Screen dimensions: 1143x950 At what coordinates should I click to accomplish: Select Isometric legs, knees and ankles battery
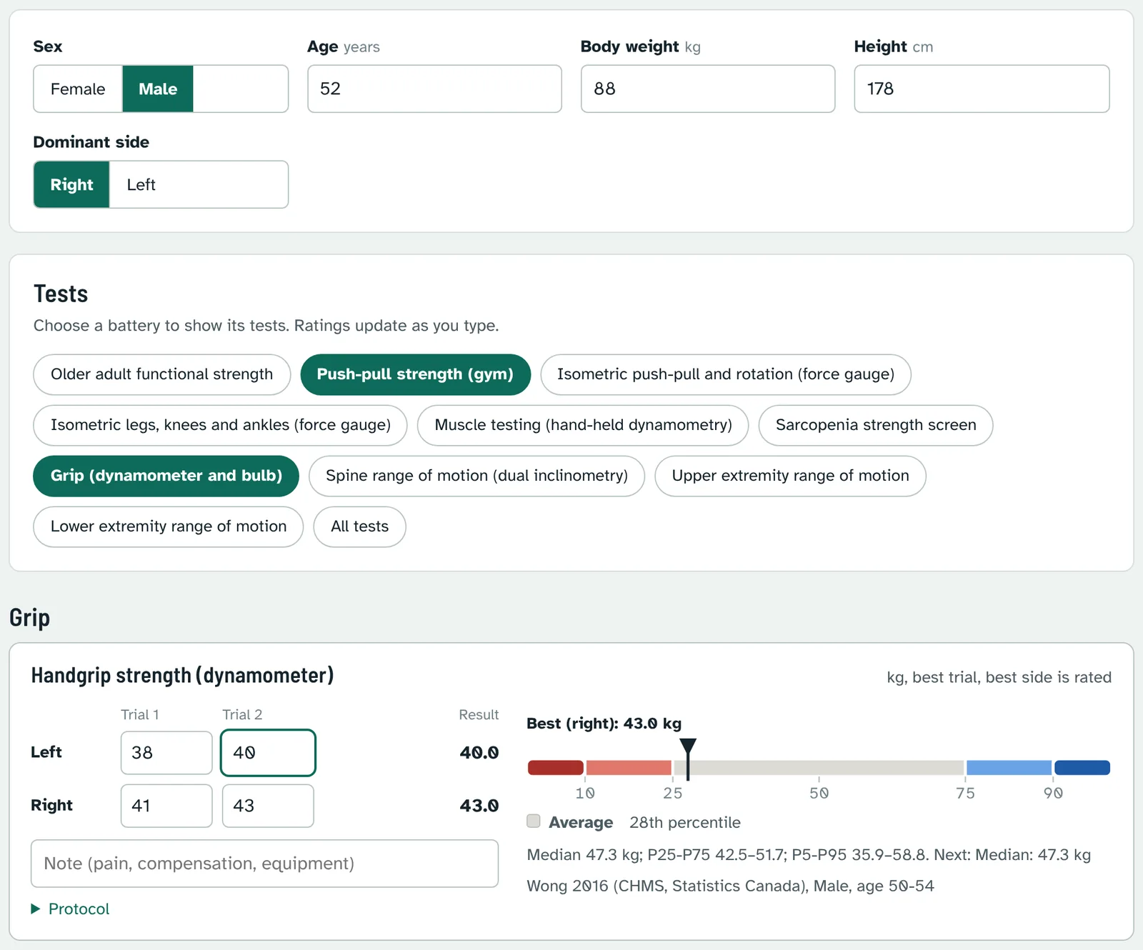pos(220,425)
